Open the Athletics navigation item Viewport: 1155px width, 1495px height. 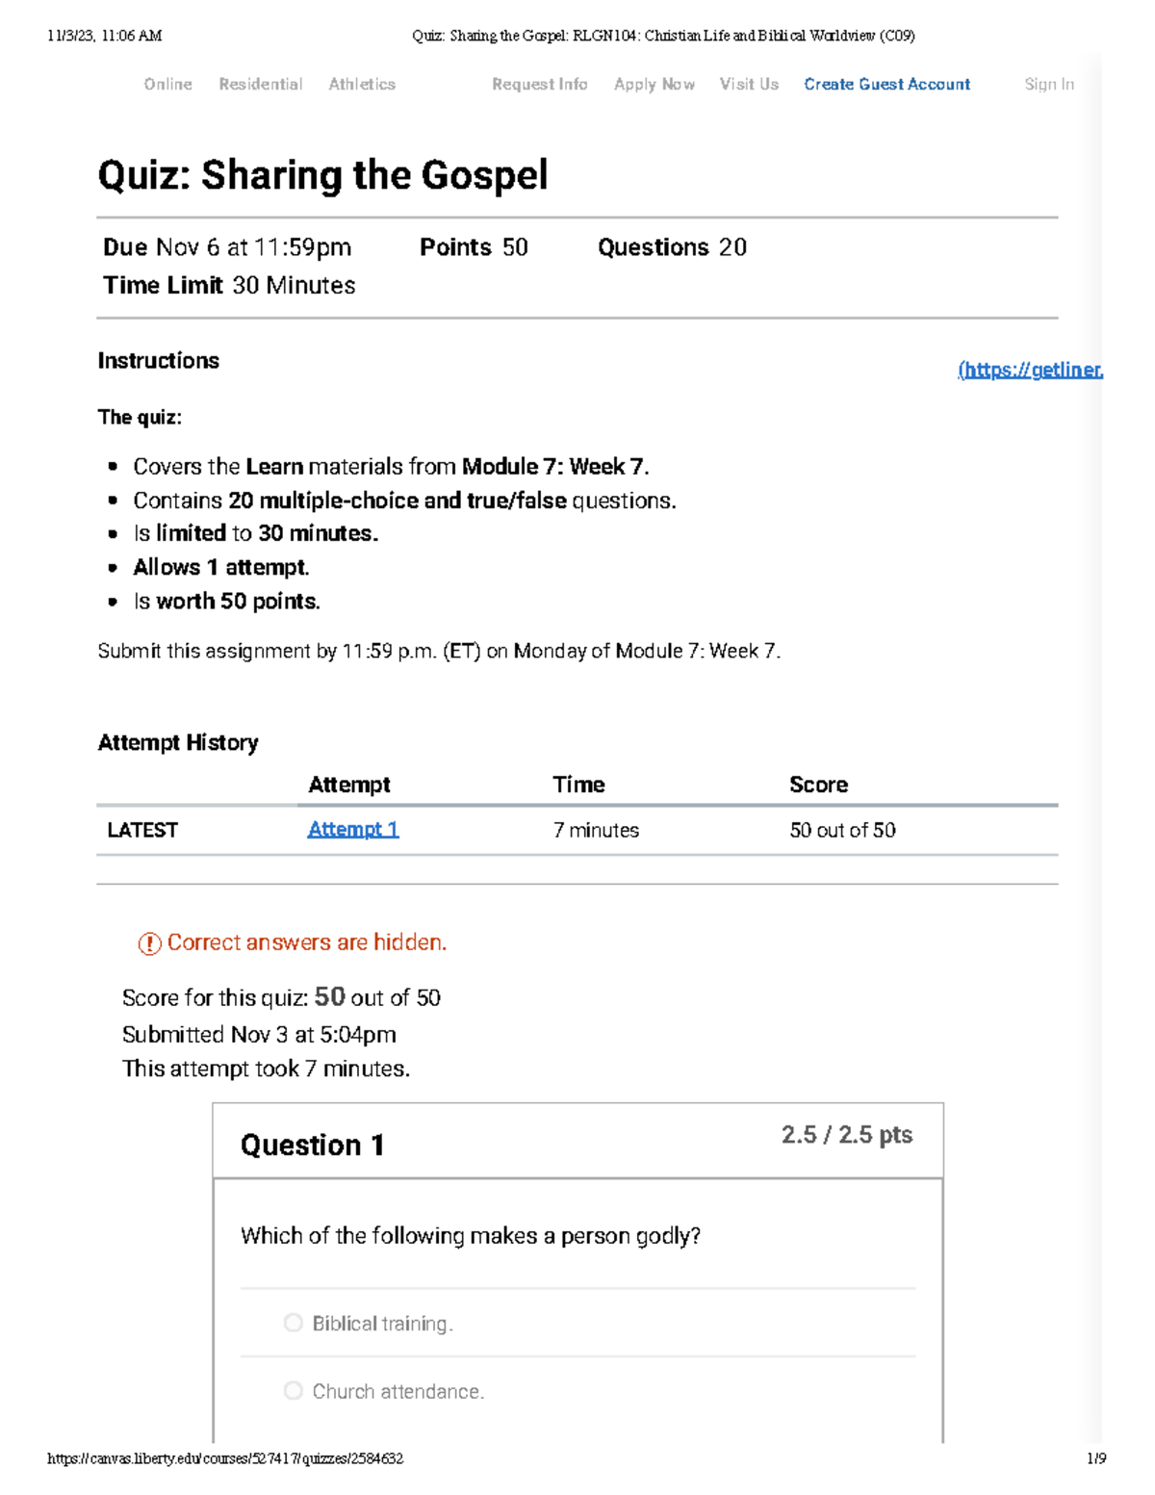[362, 85]
